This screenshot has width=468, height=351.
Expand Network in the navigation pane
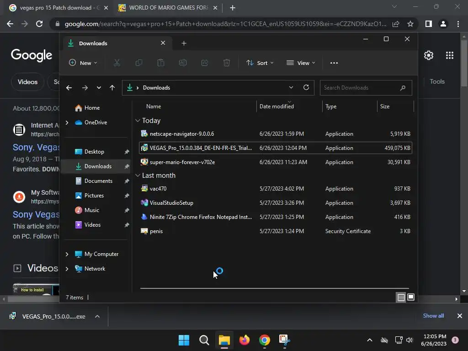67,269
